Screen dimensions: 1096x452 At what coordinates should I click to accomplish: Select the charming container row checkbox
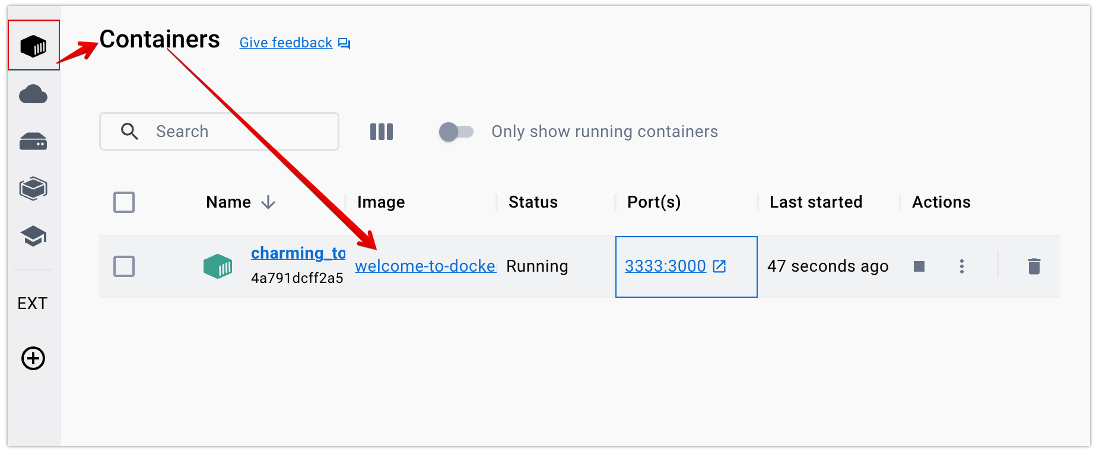click(124, 266)
